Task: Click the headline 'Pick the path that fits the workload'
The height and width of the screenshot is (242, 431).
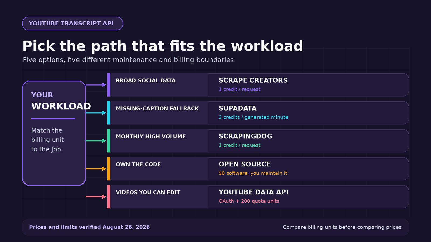Action: coord(163,46)
